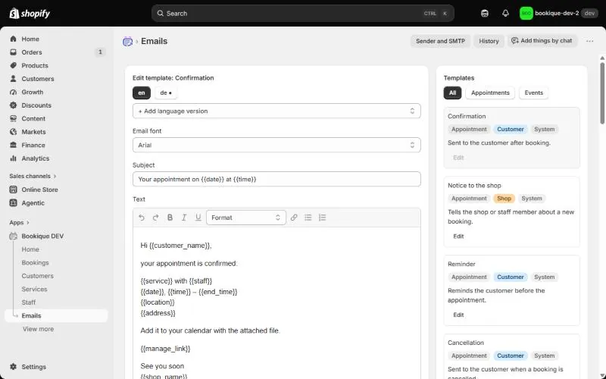The image size is (606, 379).
Task: Switch to the en language version
Action: [x=142, y=92]
